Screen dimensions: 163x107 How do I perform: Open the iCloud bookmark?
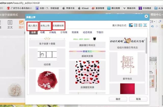click(83, 8)
